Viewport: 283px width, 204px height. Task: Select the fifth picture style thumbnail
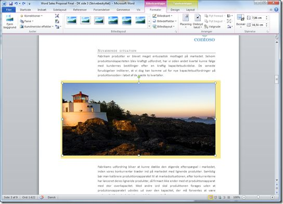(x=126, y=20)
